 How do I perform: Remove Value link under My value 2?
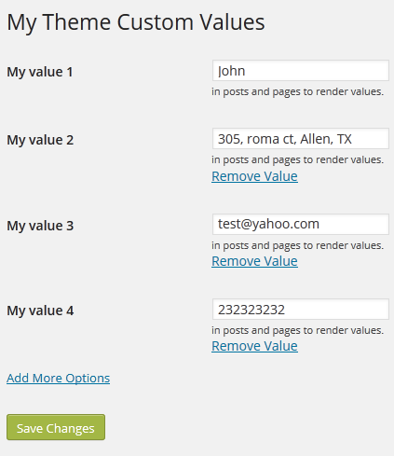(254, 176)
